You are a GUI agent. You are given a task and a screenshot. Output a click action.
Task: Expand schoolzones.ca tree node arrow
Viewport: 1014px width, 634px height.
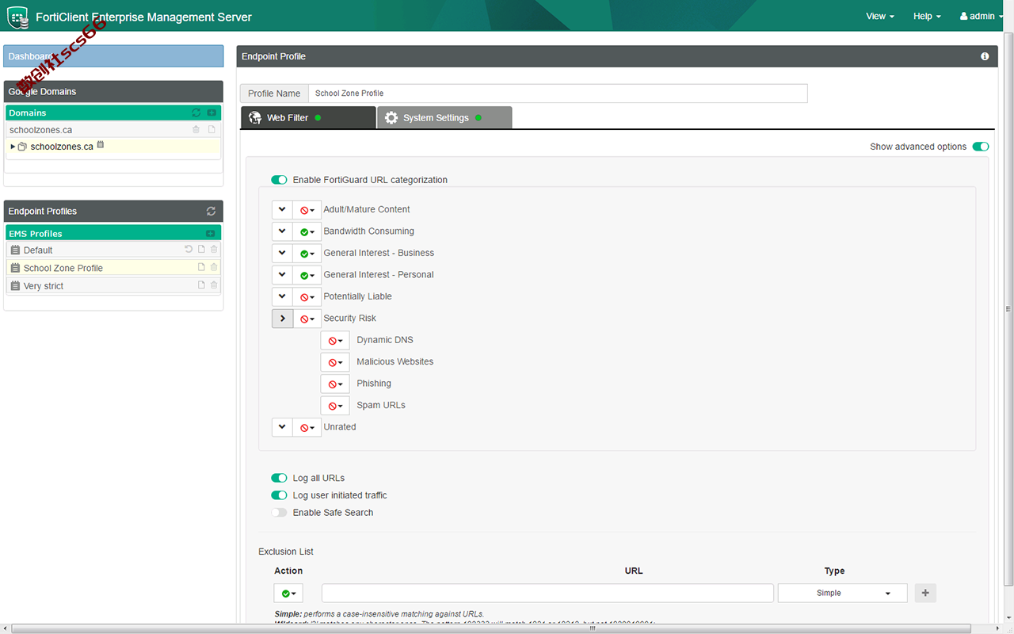click(x=13, y=147)
